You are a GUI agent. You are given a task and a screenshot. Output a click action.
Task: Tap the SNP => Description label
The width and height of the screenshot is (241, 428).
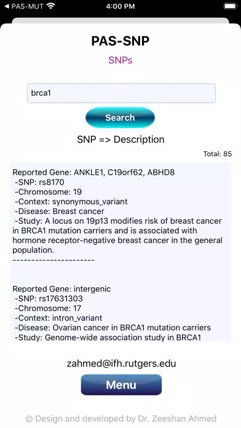click(x=120, y=140)
